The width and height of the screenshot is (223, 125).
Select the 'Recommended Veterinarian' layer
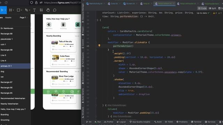point(15,98)
